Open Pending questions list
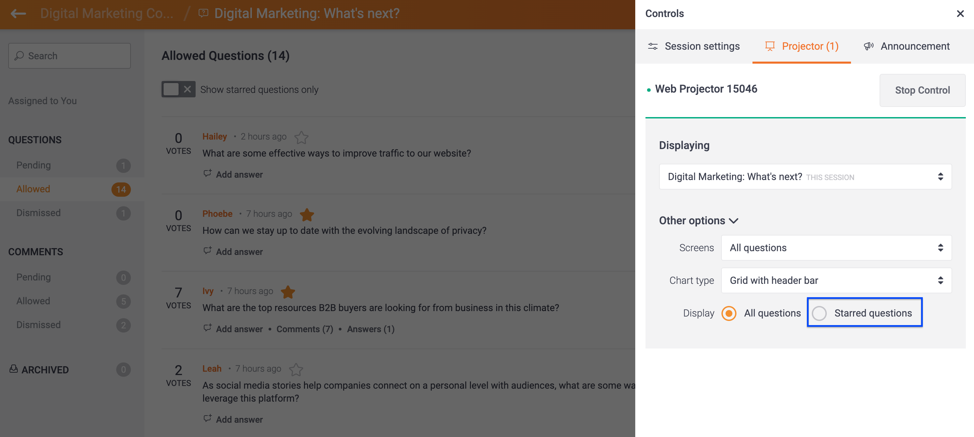 point(72,165)
